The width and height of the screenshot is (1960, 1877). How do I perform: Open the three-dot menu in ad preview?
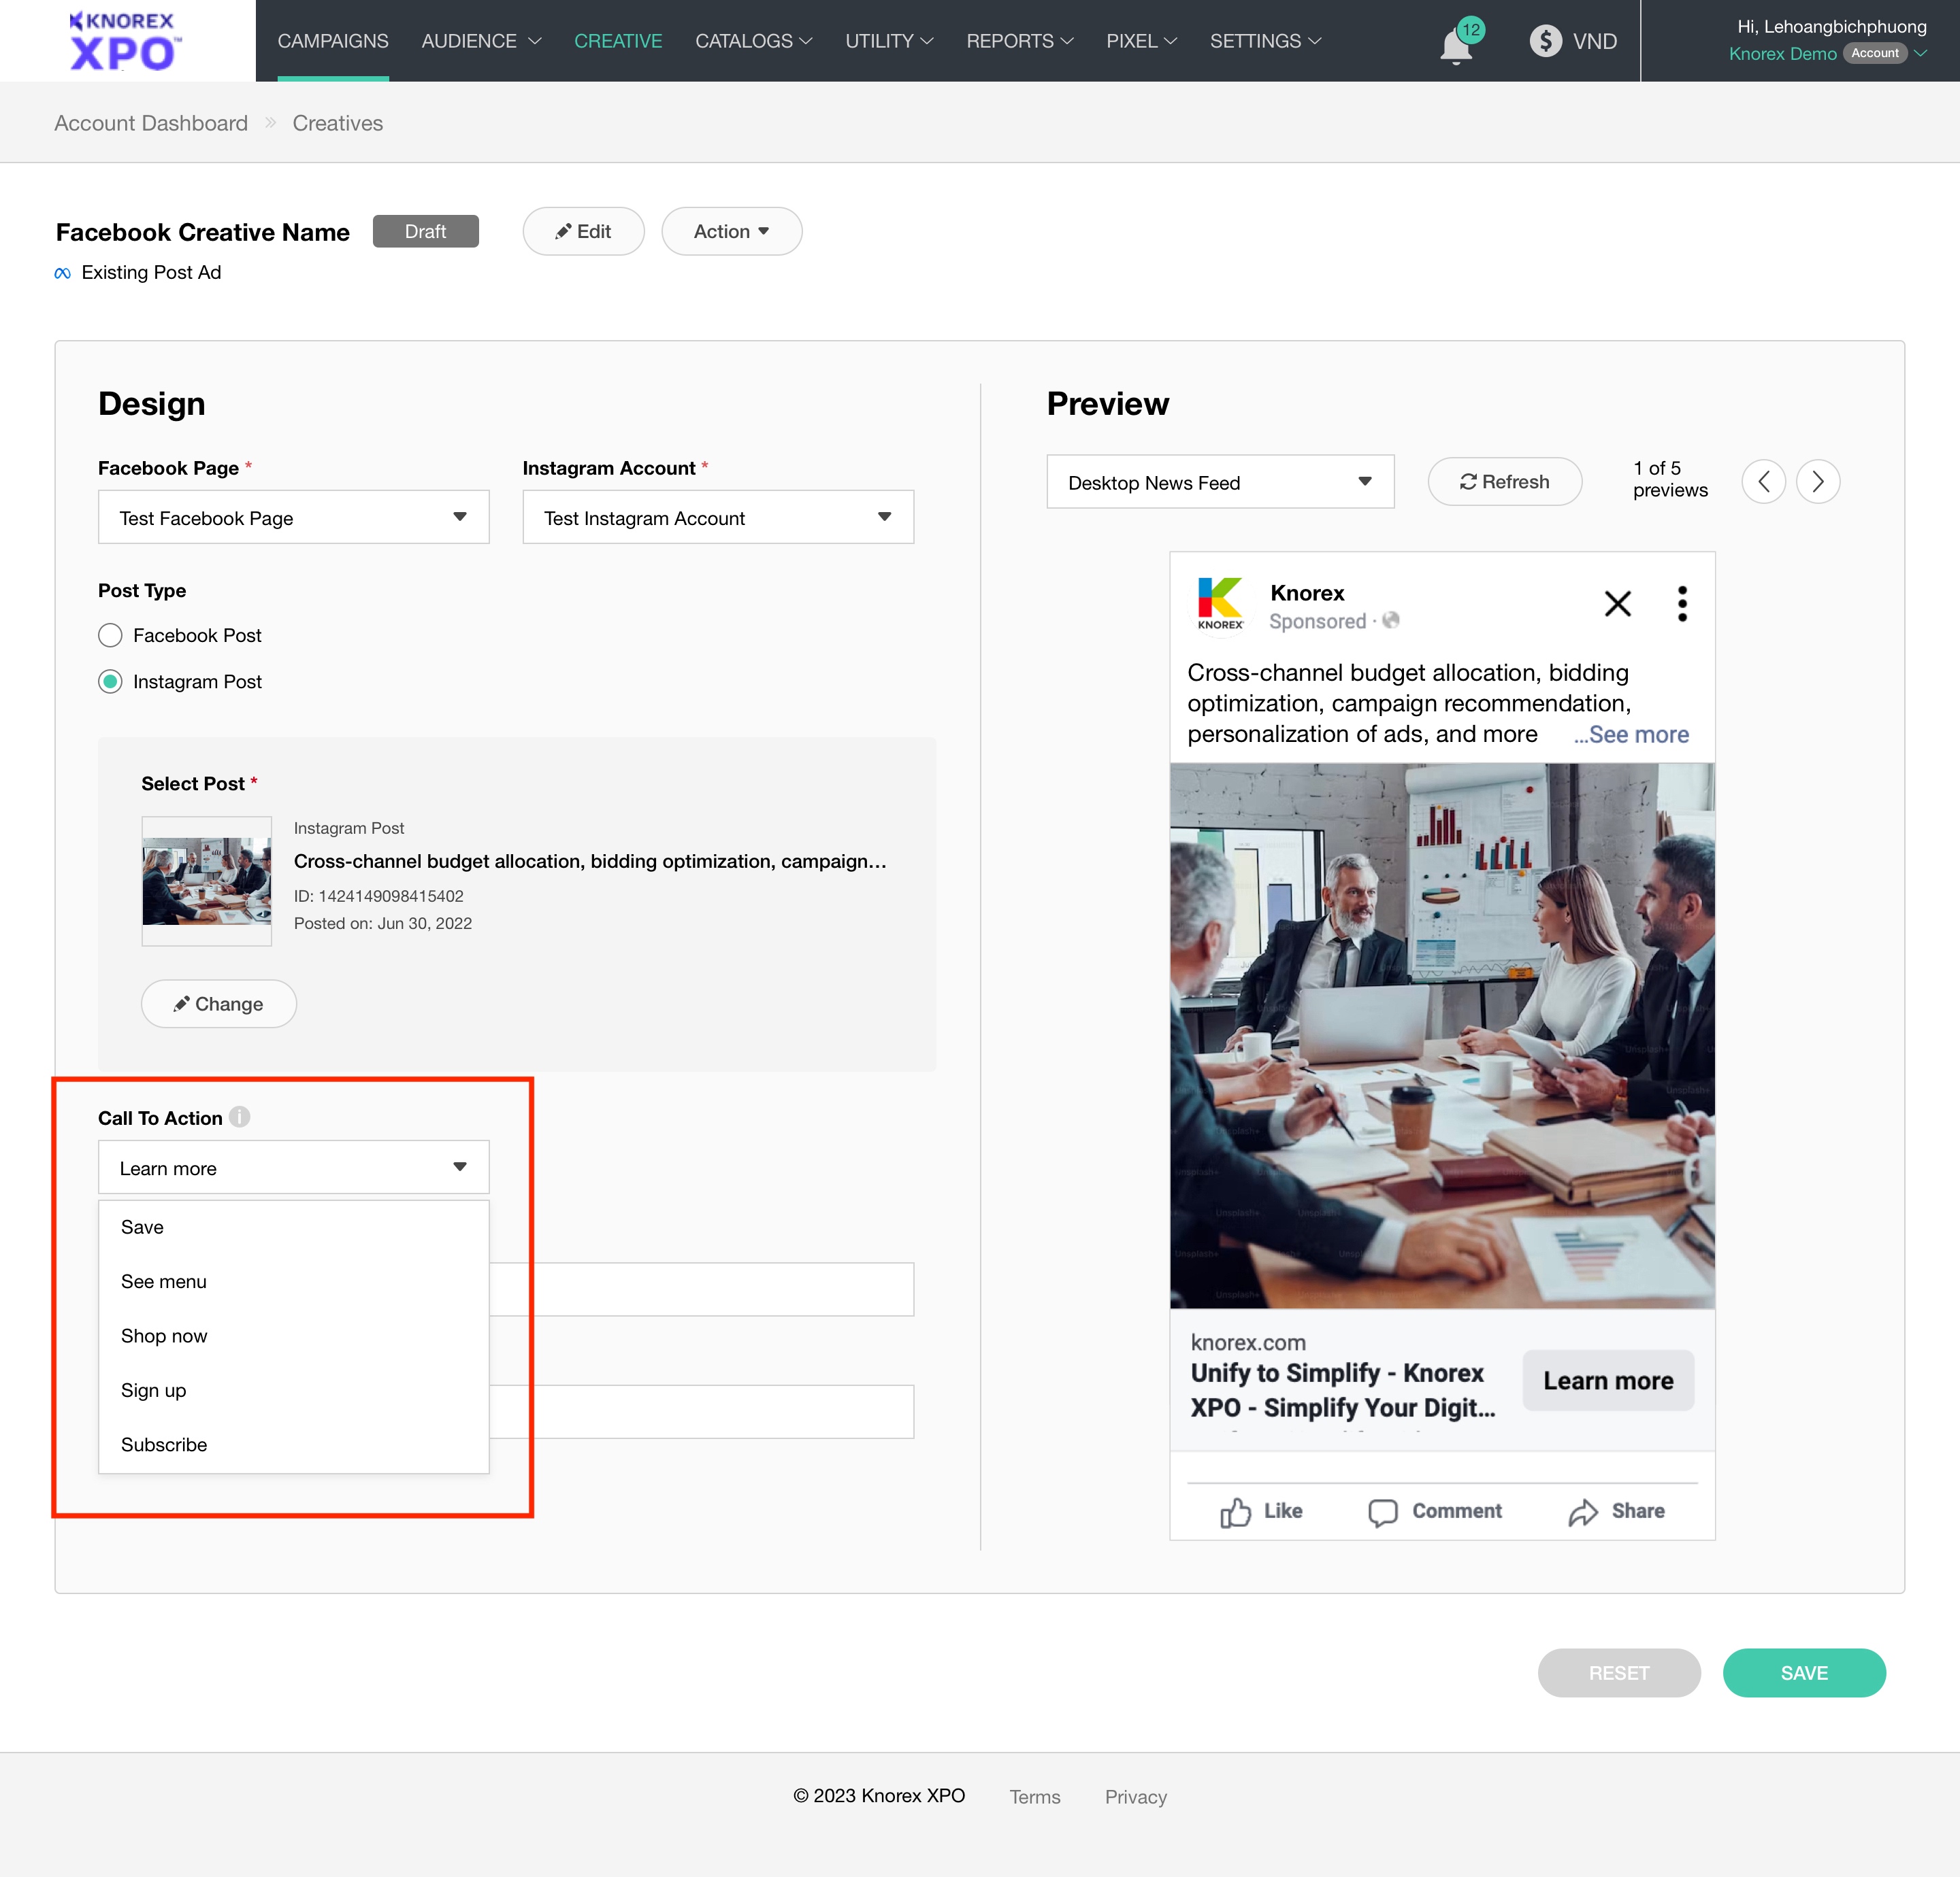click(1682, 604)
